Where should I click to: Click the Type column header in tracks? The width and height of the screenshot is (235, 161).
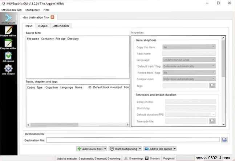pos(40,87)
